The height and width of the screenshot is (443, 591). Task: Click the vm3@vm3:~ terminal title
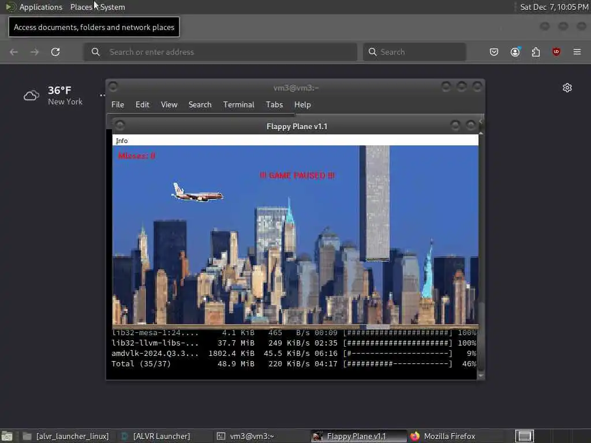coord(296,88)
